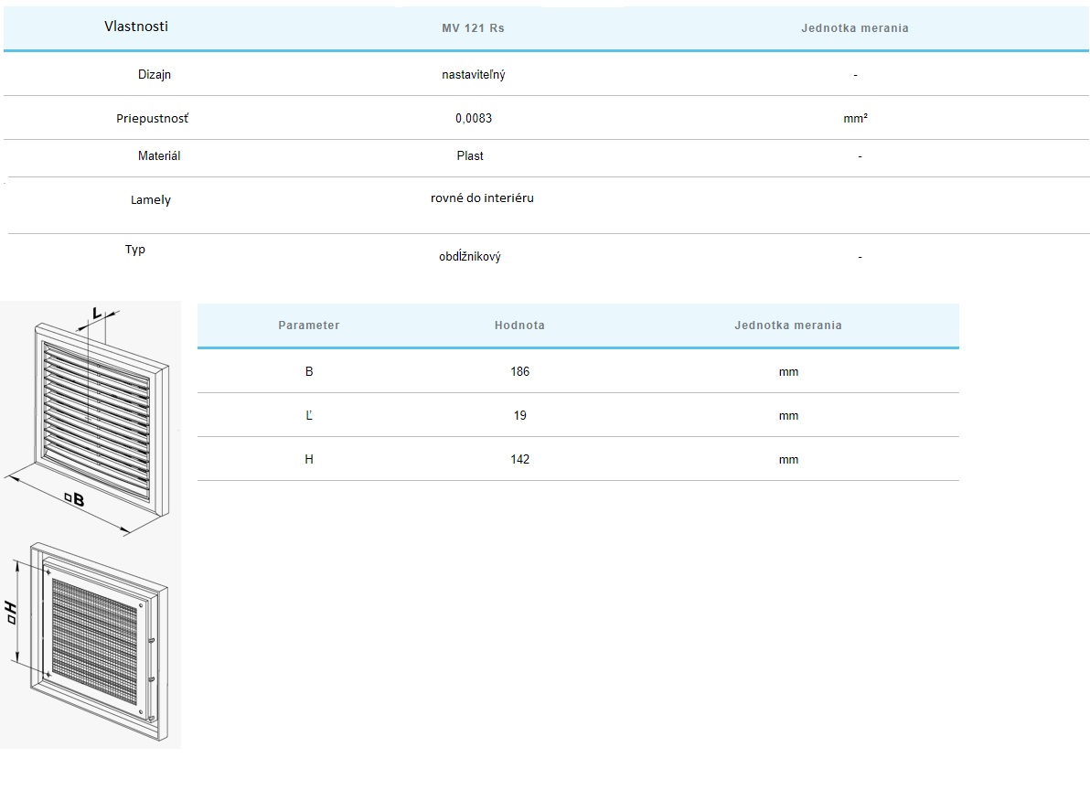Select the MV 121 Rs column header
This screenshot has height=790, width=1090.
click(x=473, y=28)
